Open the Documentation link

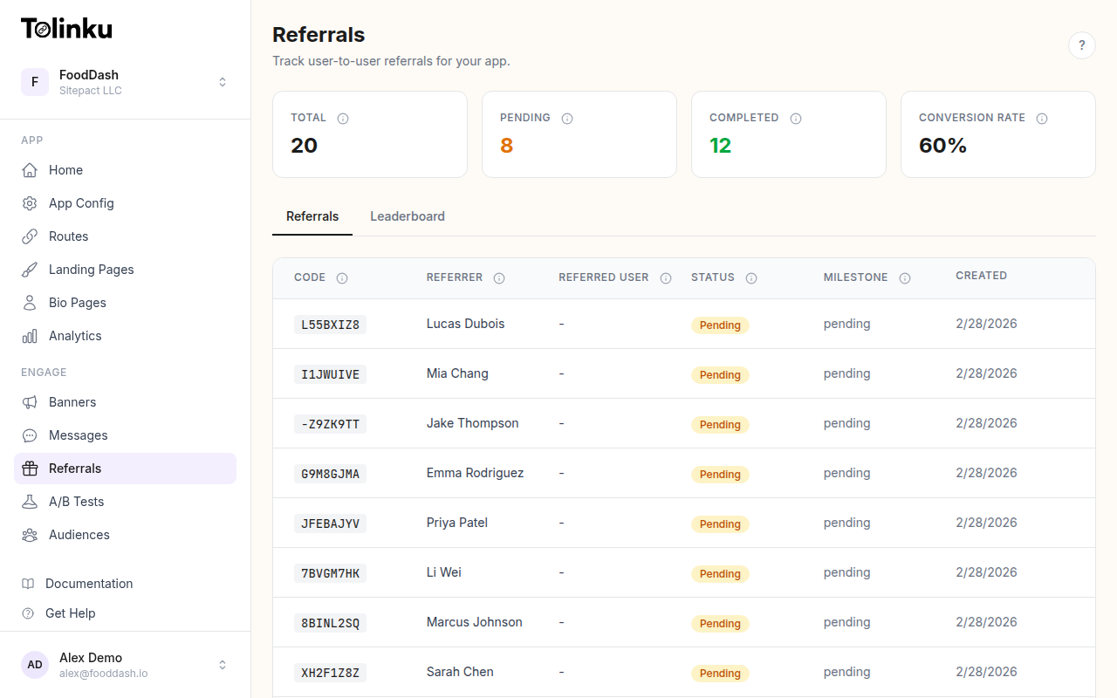point(86,583)
